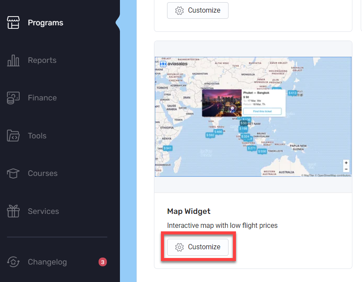This screenshot has height=282, width=362.
Task: Click gear icon in Map Widget Customize button
Action: click(x=179, y=247)
